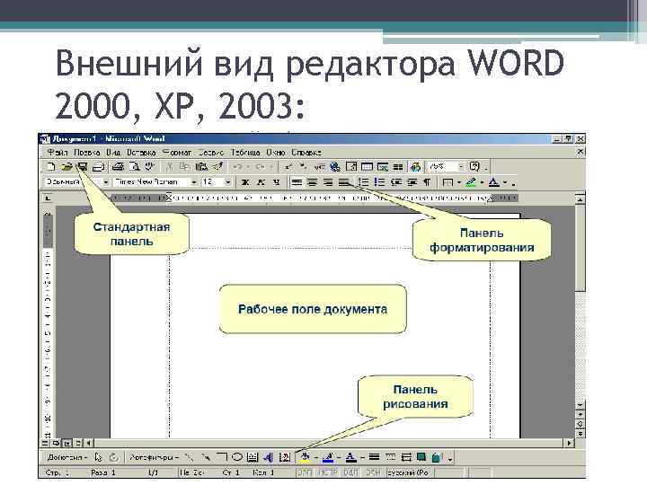
Task: Insert Excel worksheet icon
Action: (383, 167)
